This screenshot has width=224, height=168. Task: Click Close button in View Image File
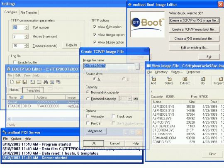click(212, 154)
